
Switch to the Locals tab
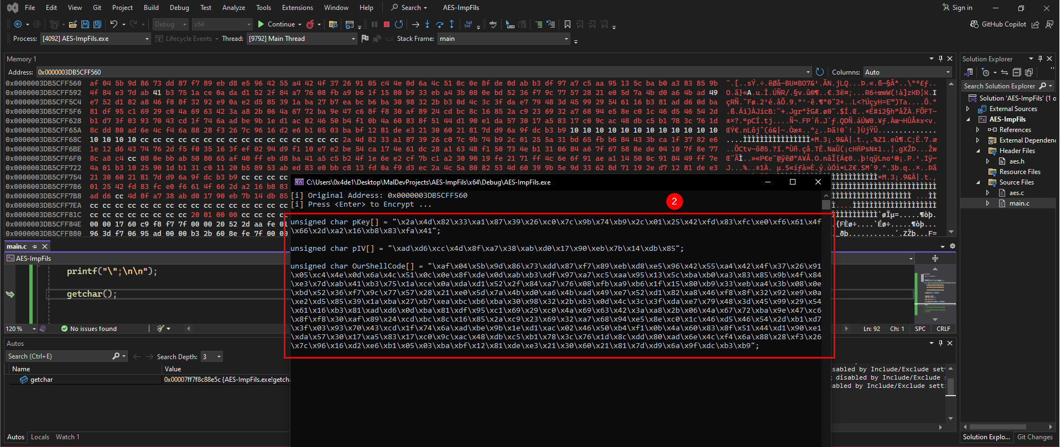[40, 437]
